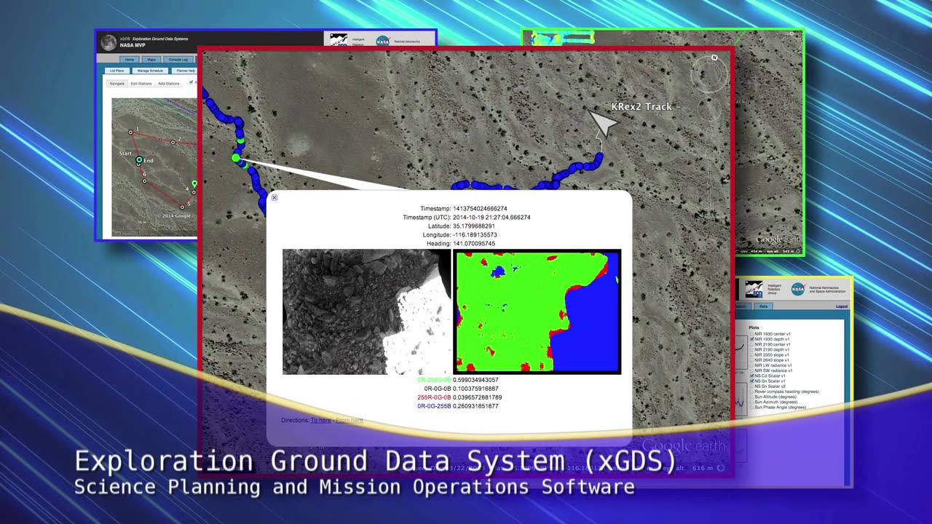932x524 pixels.
Task: Enable NIR SW radiance v1 plot
Action: point(751,370)
